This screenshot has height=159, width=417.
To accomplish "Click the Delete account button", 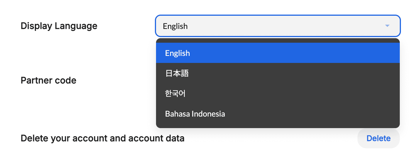I will point(378,138).
